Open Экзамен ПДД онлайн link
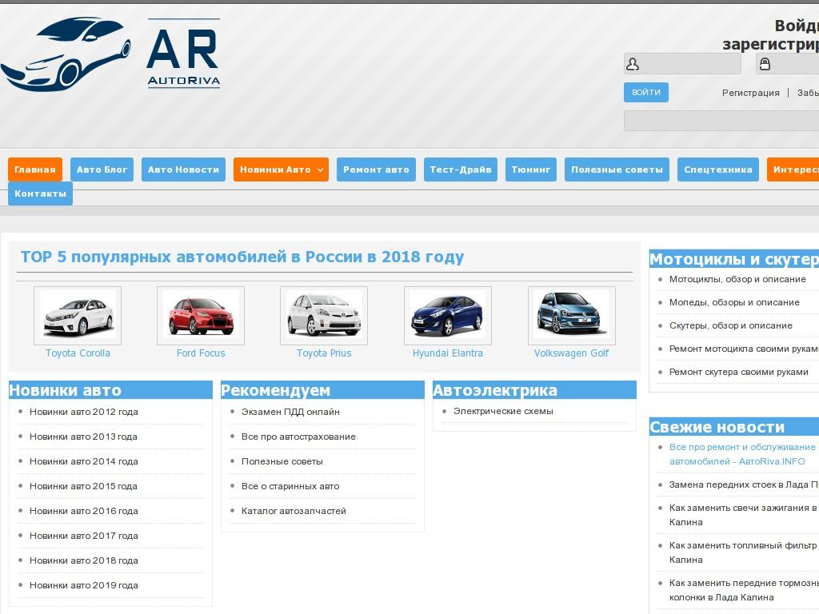The width and height of the screenshot is (819, 614). coord(290,412)
